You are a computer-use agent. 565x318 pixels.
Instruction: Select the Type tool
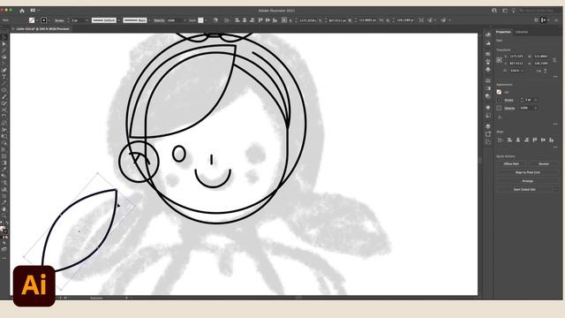(x=4, y=77)
